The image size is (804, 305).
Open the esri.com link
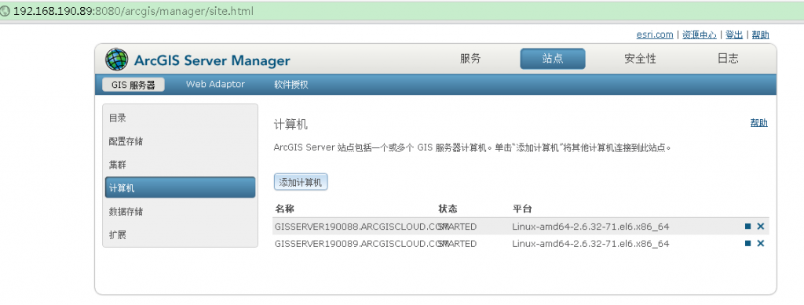coord(655,34)
